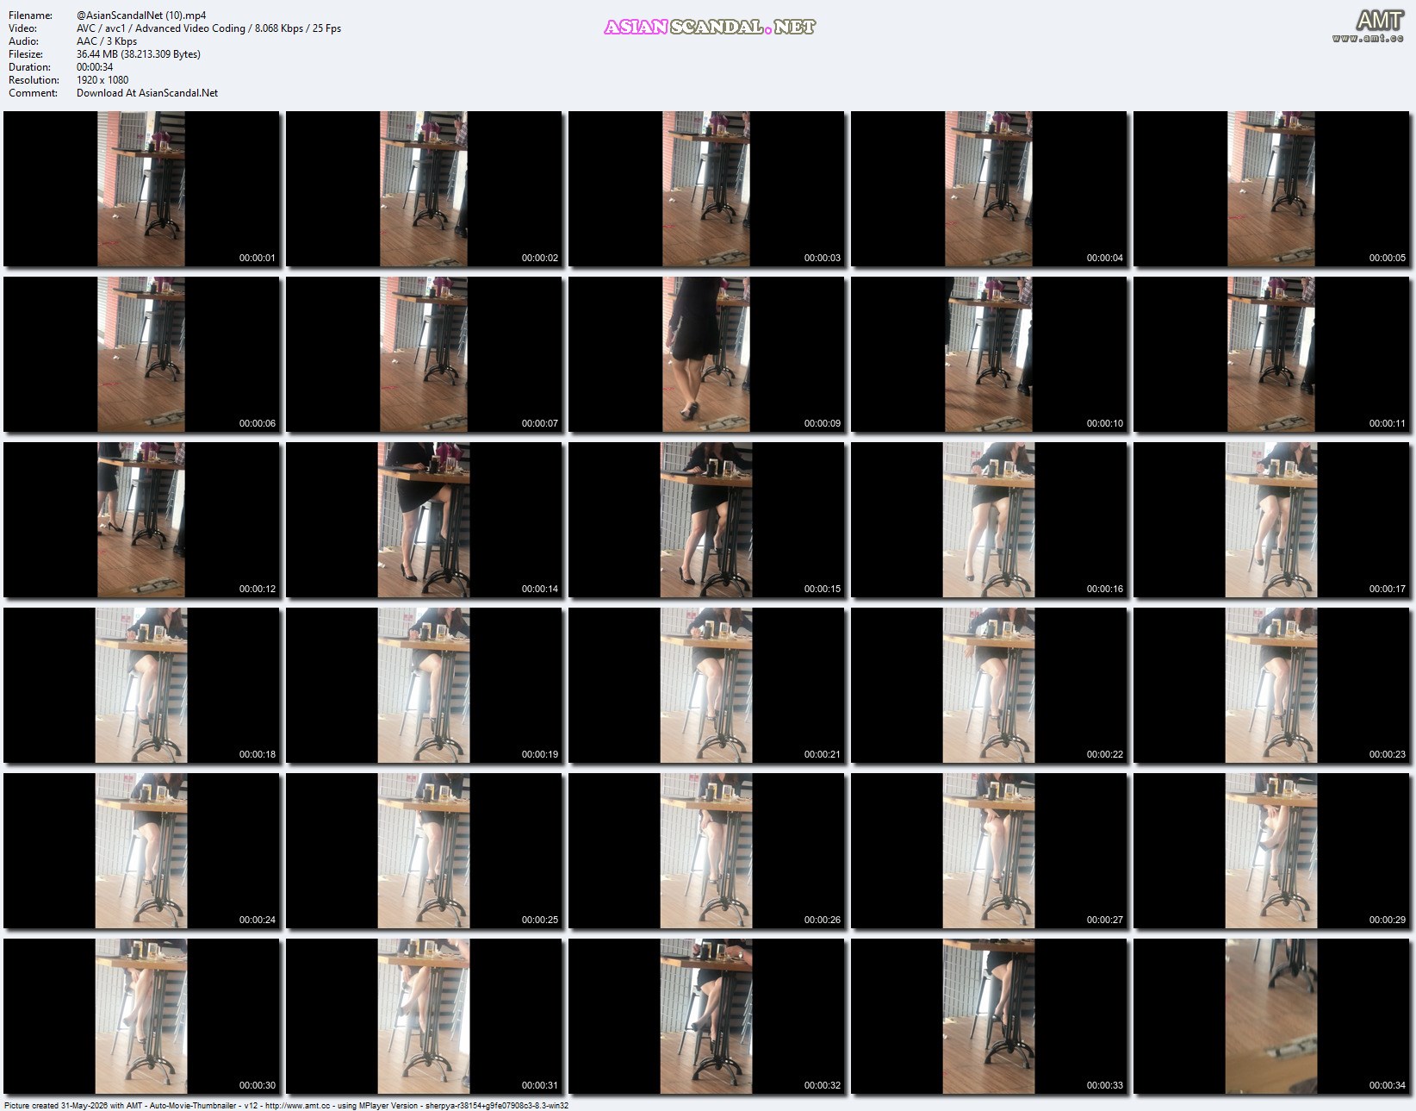Click the frame at 00:00:22
The image size is (1416, 1111).
coord(989,685)
